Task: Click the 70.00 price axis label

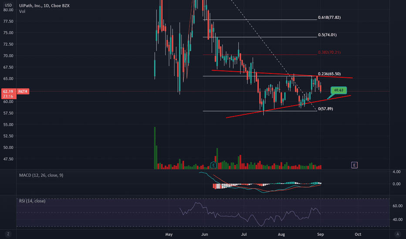Action: 8,56
